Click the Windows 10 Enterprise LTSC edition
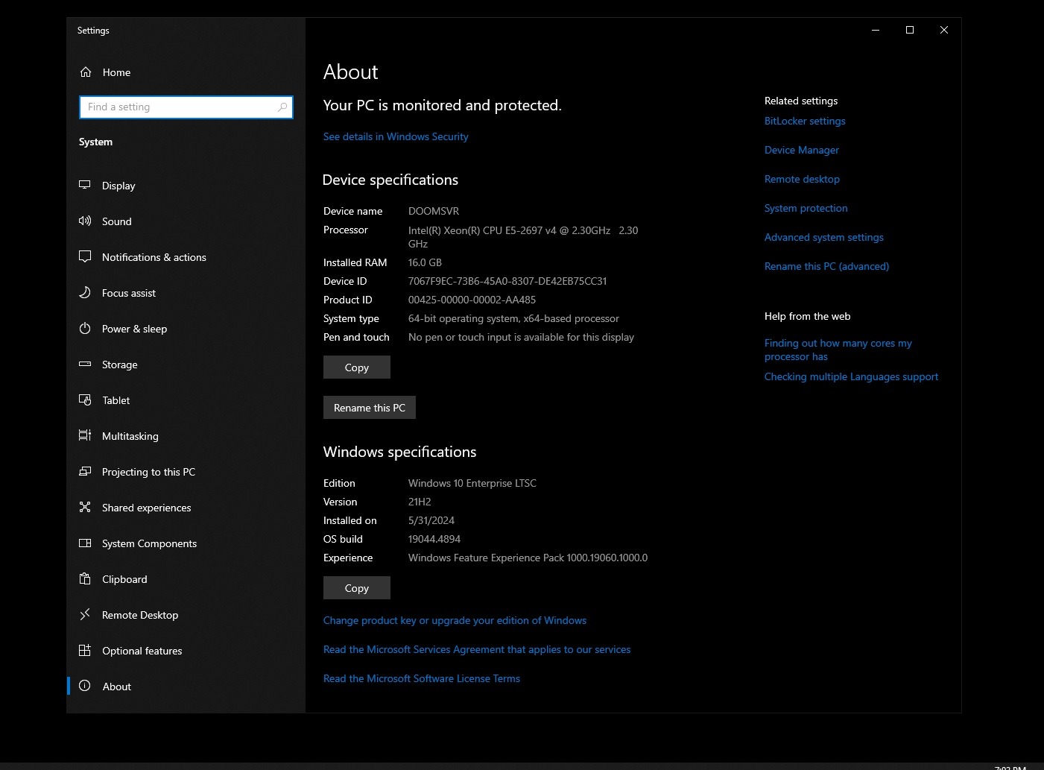The image size is (1044, 770). coord(472,483)
